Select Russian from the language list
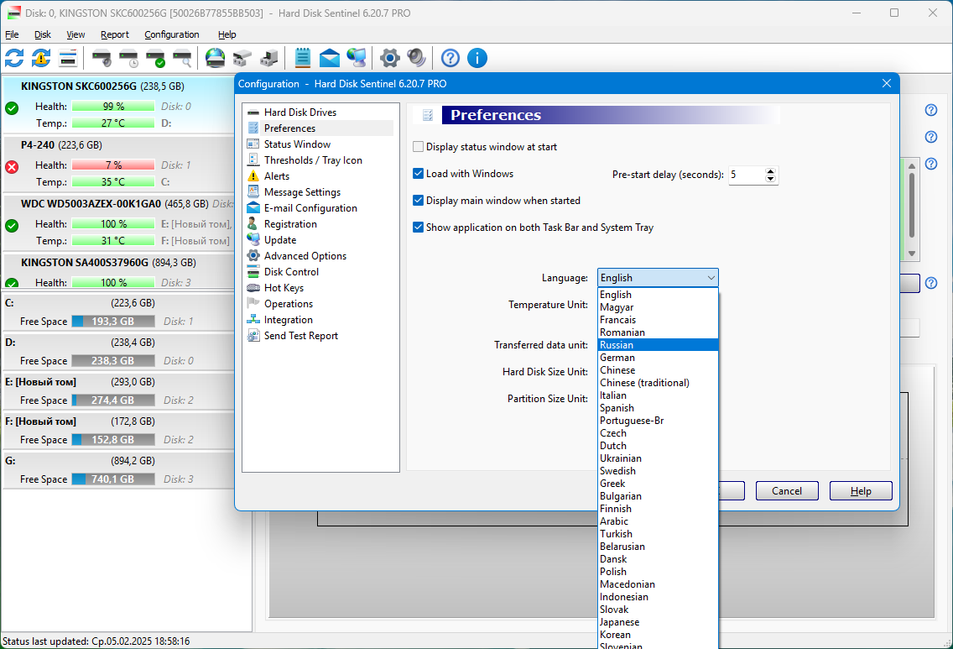 [x=617, y=345]
